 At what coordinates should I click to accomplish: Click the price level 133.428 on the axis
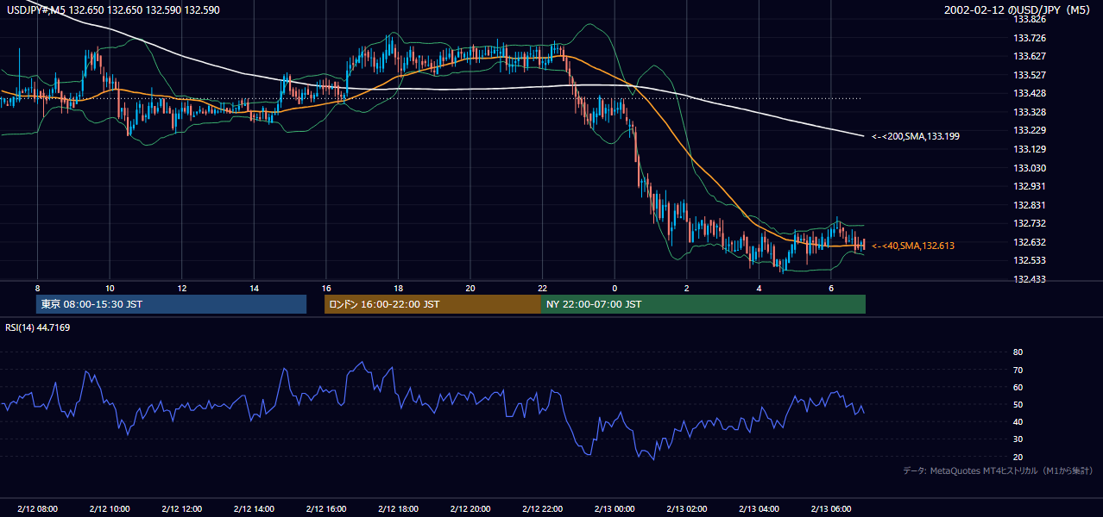click(x=1030, y=93)
